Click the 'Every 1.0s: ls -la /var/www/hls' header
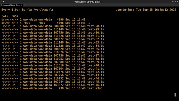The image size is (179, 101). tap(27, 10)
